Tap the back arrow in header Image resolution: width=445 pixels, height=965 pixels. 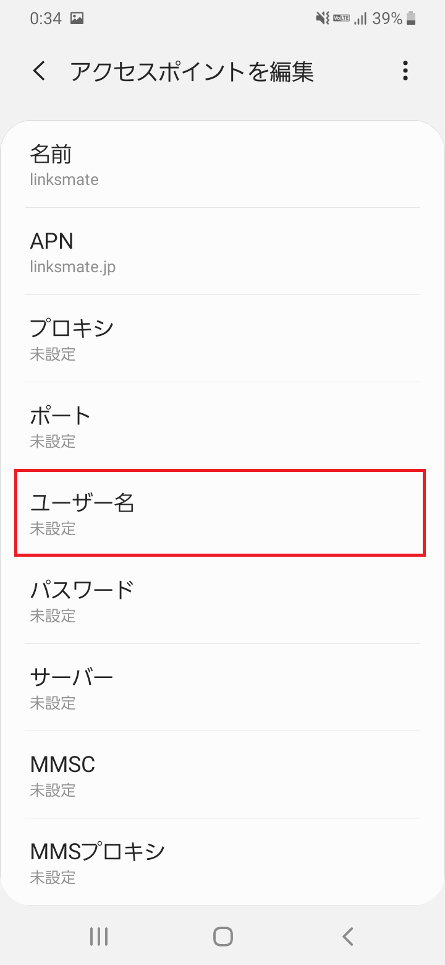coord(39,71)
